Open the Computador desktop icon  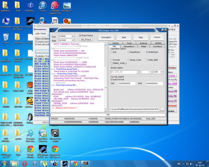6,23
